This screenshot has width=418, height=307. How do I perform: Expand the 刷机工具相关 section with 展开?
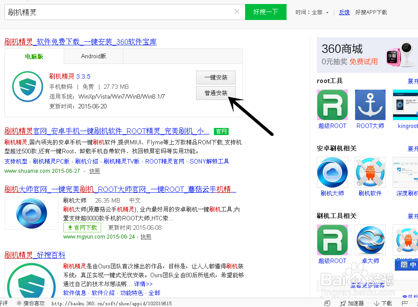[413, 216]
